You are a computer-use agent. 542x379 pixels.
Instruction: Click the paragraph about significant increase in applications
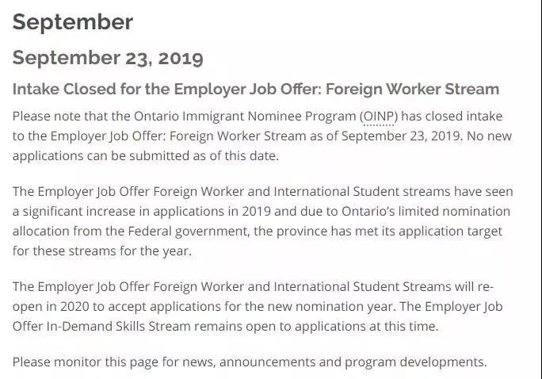click(263, 221)
